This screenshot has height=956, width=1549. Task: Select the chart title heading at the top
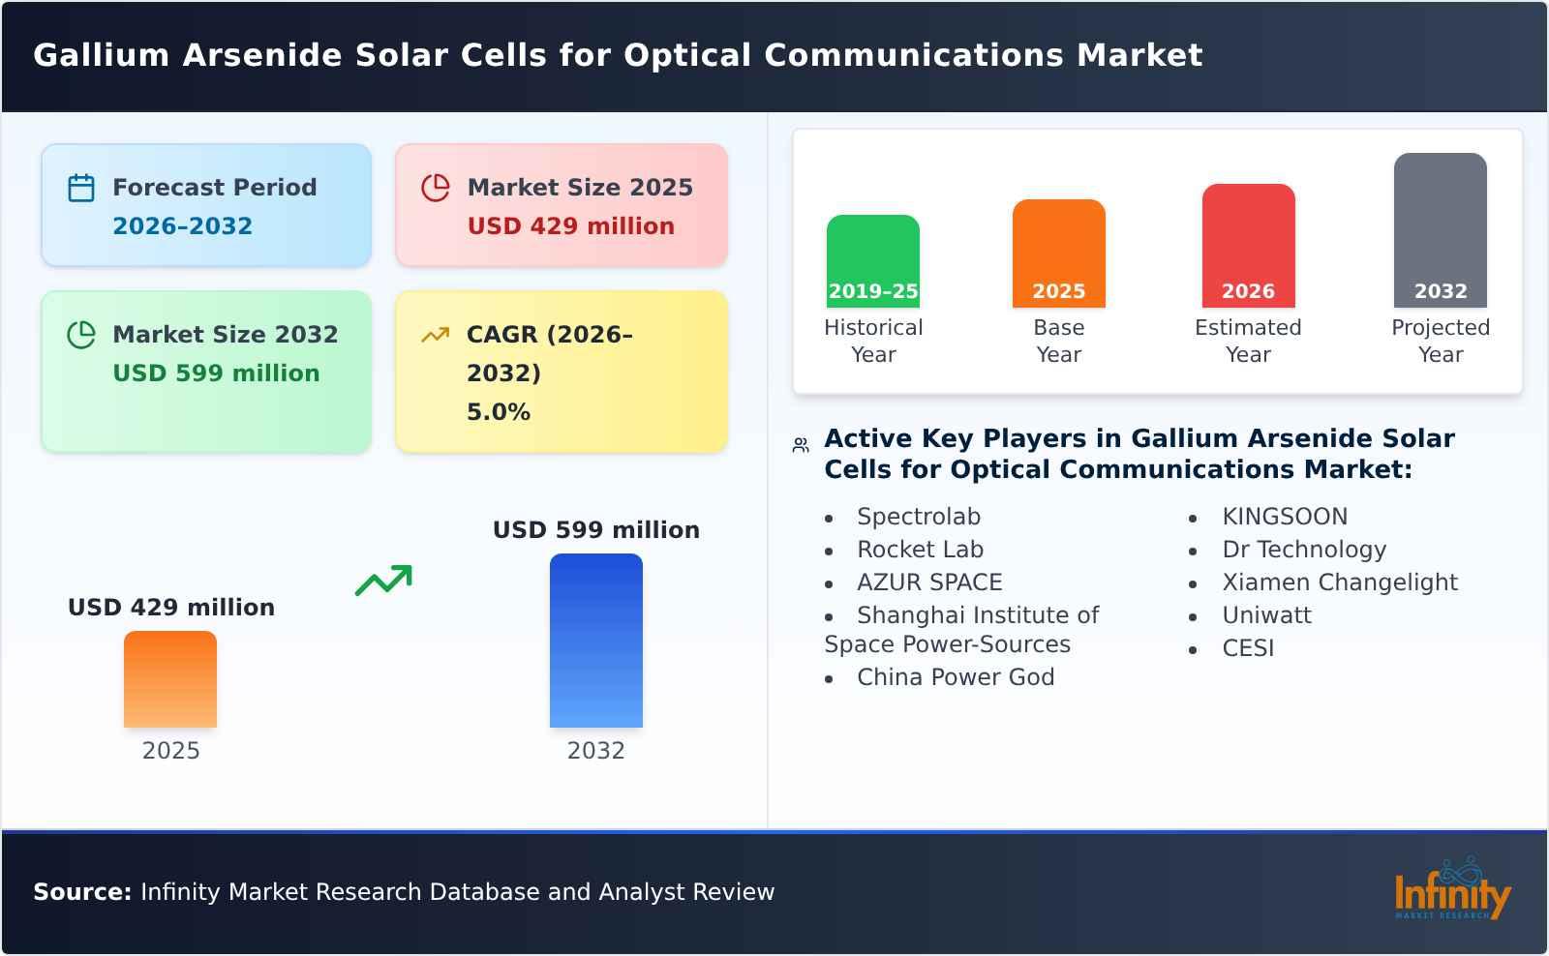[619, 55]
